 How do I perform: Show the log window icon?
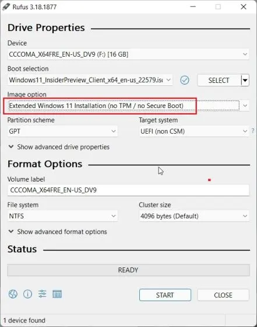tap(57, 294)
